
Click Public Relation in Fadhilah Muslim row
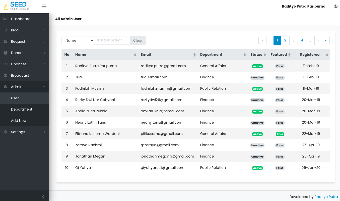click(213, 88)
